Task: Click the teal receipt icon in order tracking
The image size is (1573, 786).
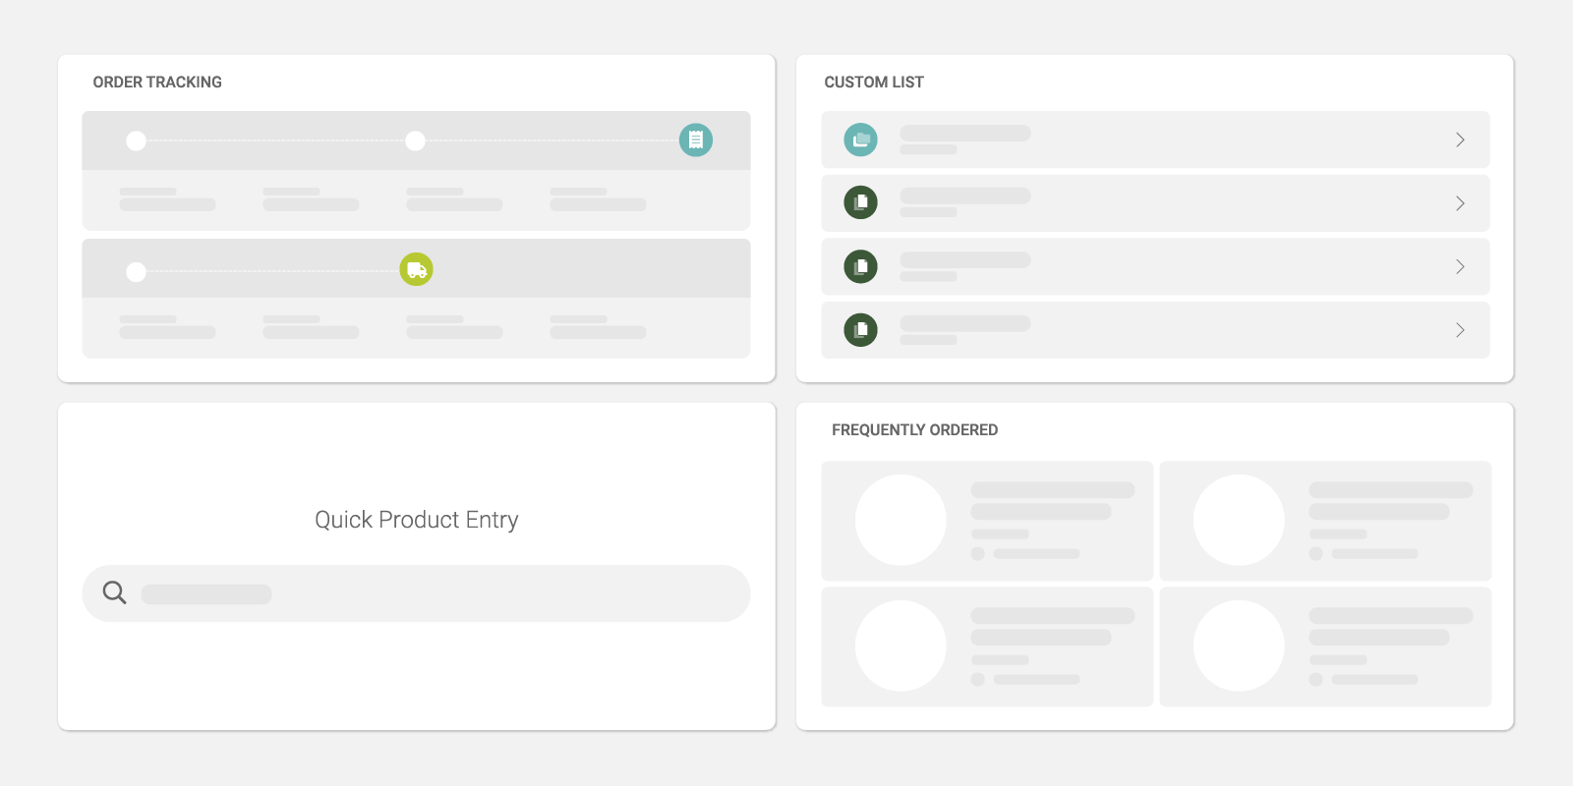Action: click(696, 140)
